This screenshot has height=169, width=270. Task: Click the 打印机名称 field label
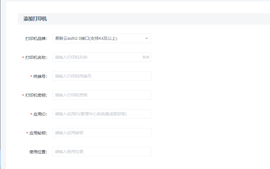[x=36, y=57]
